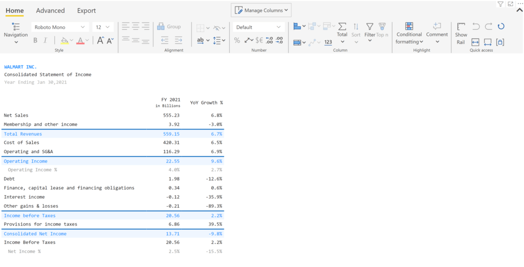
Task: Pick the yellow fill color bucket
Action: point(64,40)
